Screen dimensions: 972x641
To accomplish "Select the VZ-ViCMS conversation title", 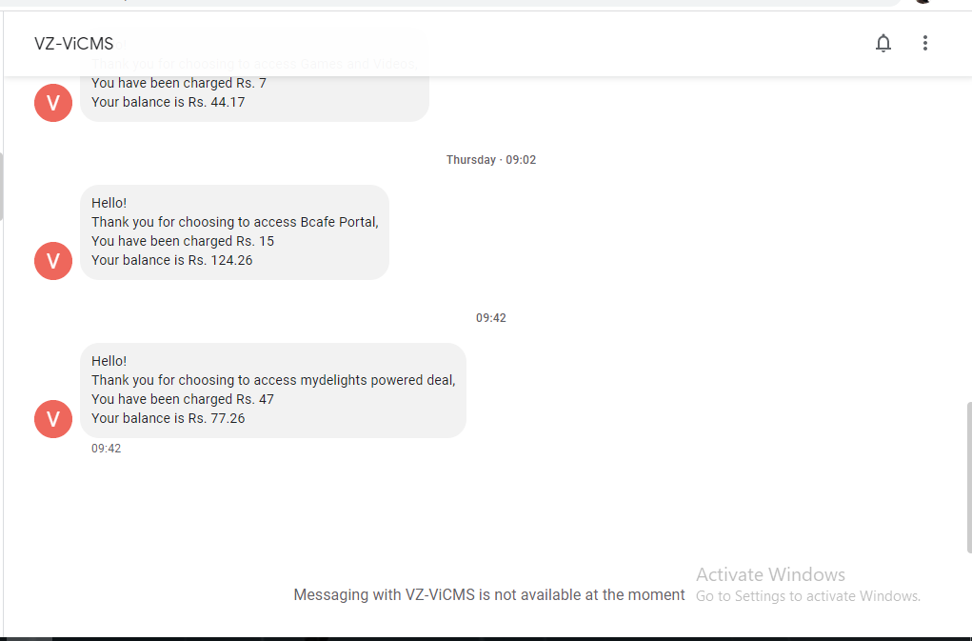I will (x=73, y=44).
